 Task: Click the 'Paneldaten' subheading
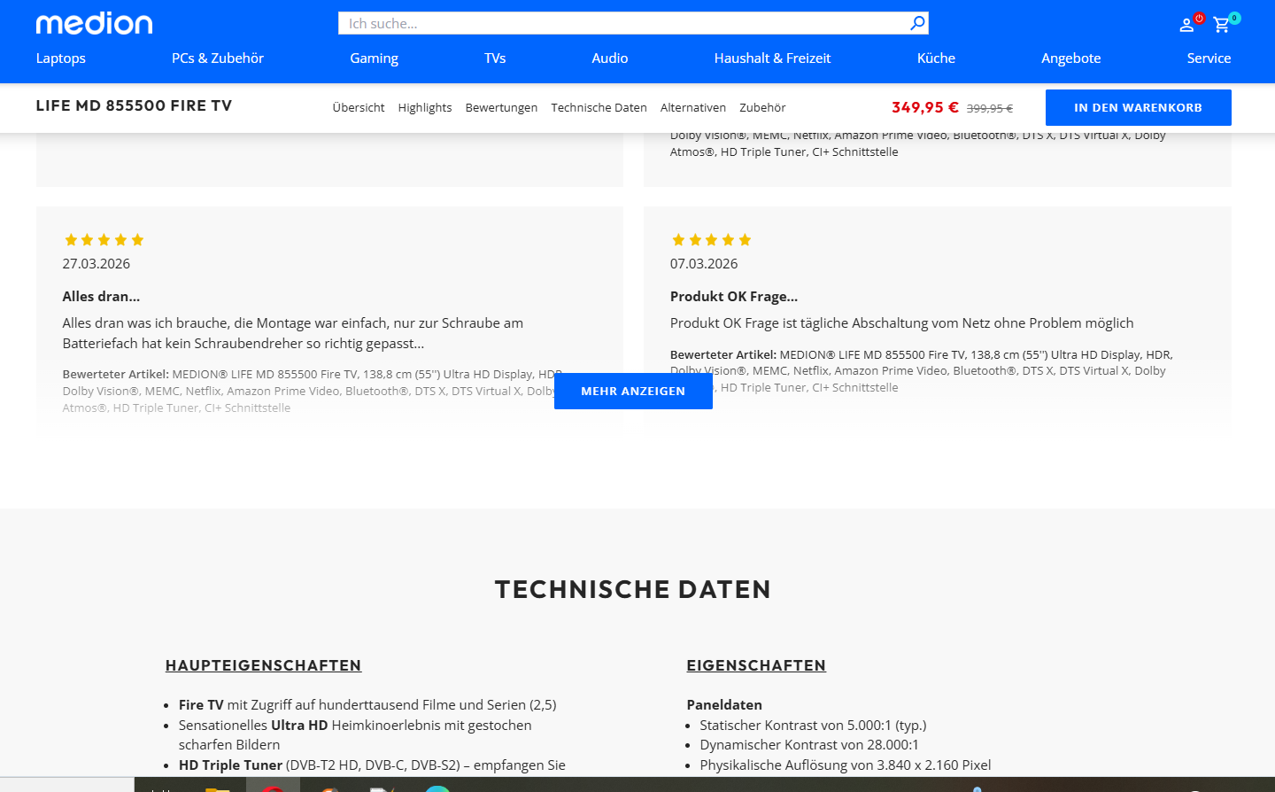point(724,705)
